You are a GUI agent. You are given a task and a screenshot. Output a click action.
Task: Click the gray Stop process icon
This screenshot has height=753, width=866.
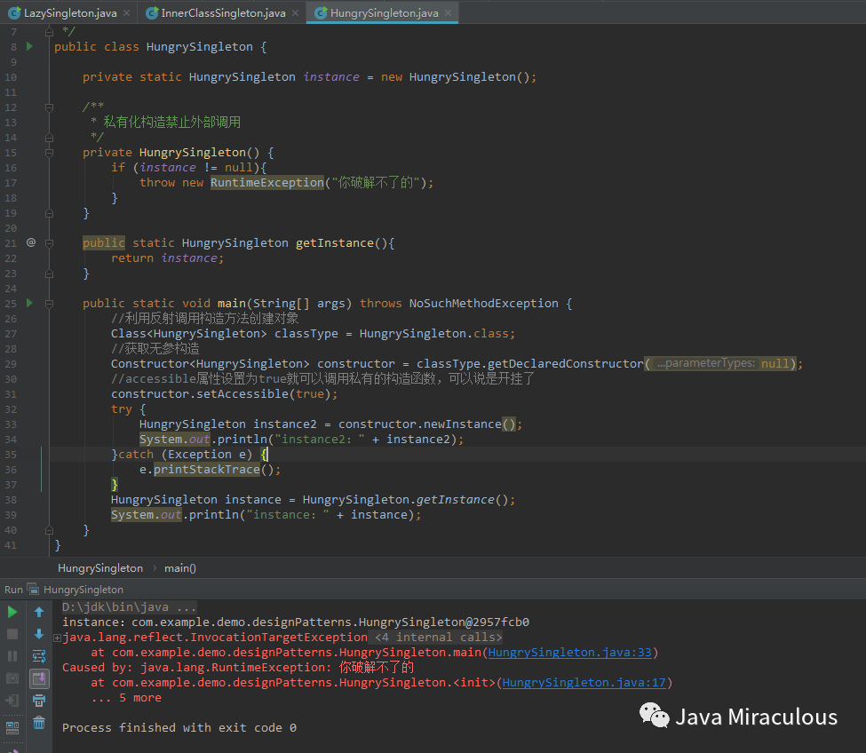click(12, 634)
